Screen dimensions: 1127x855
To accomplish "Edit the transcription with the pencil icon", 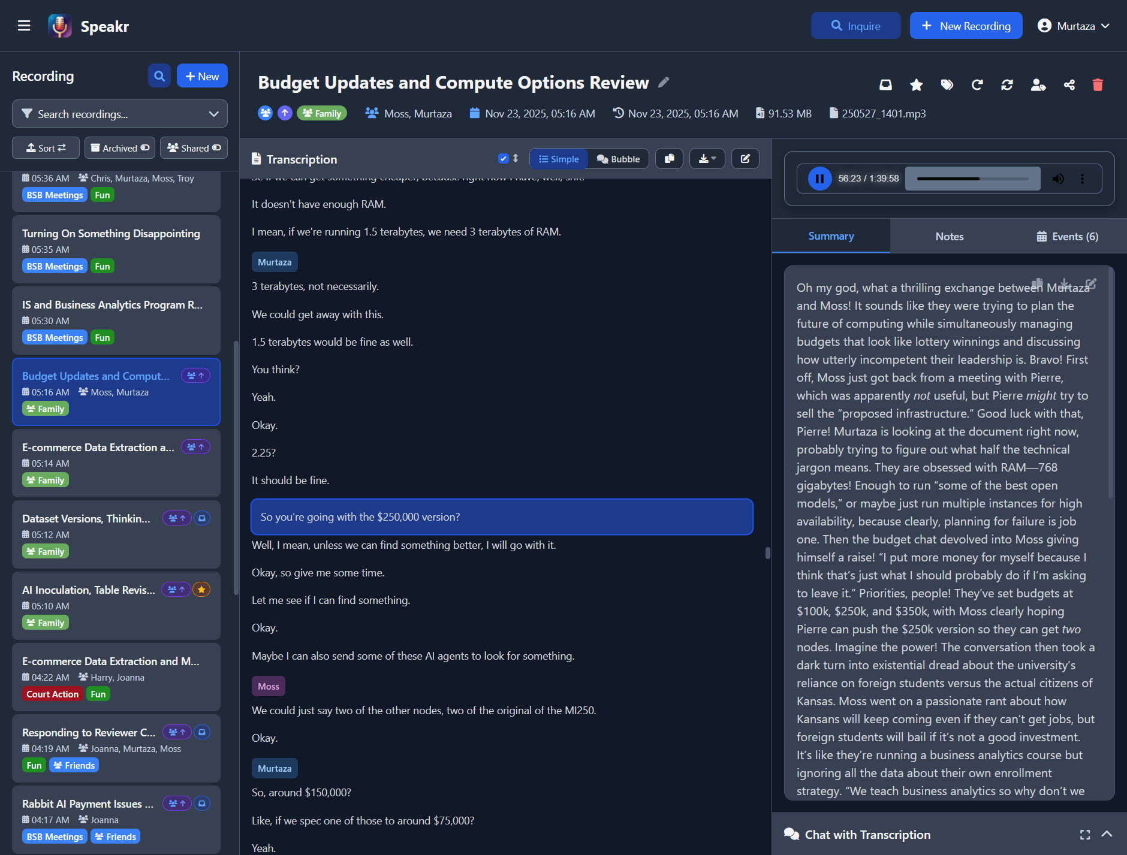I will coord(745,158).
